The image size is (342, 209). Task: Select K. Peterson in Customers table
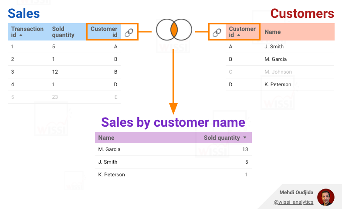[278, 84]
